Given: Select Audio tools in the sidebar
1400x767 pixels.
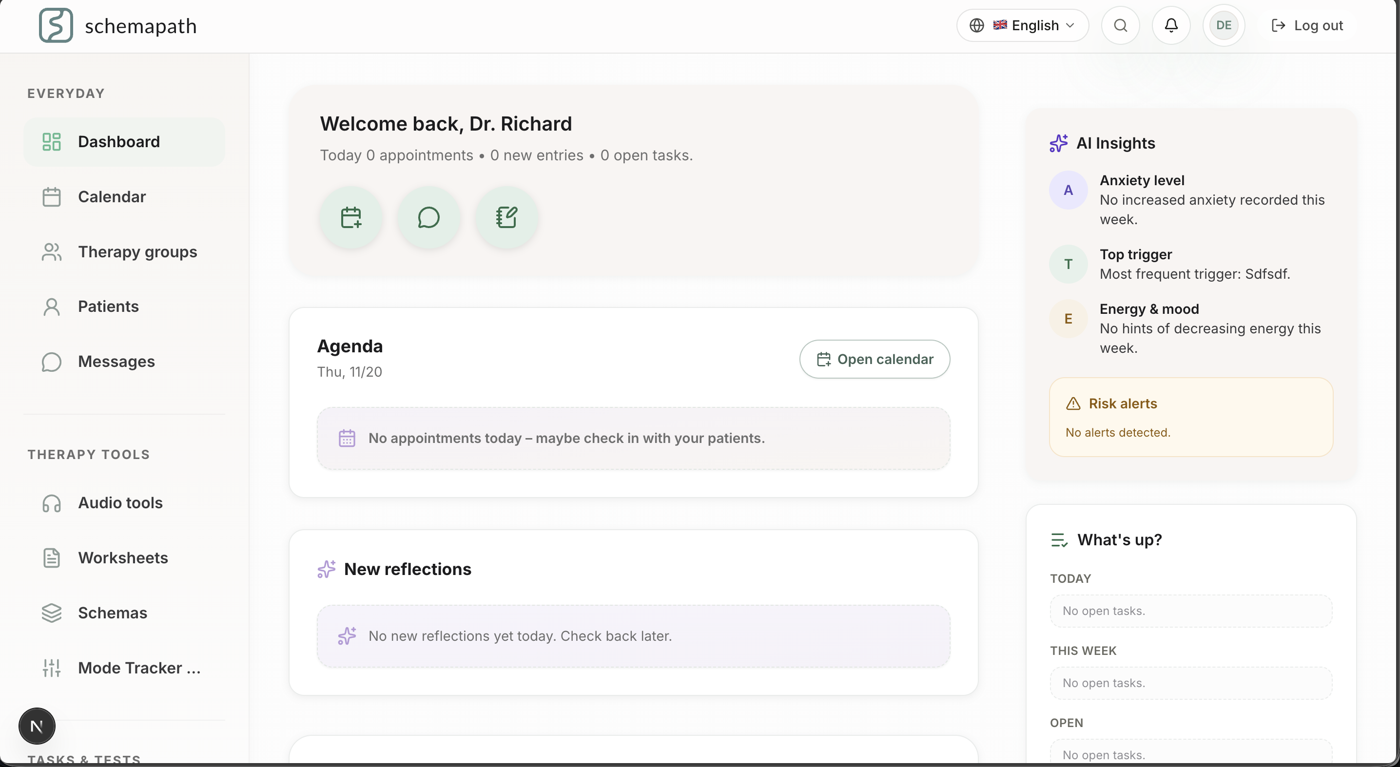Looking at the screenshot, I should tap(121, 503).
